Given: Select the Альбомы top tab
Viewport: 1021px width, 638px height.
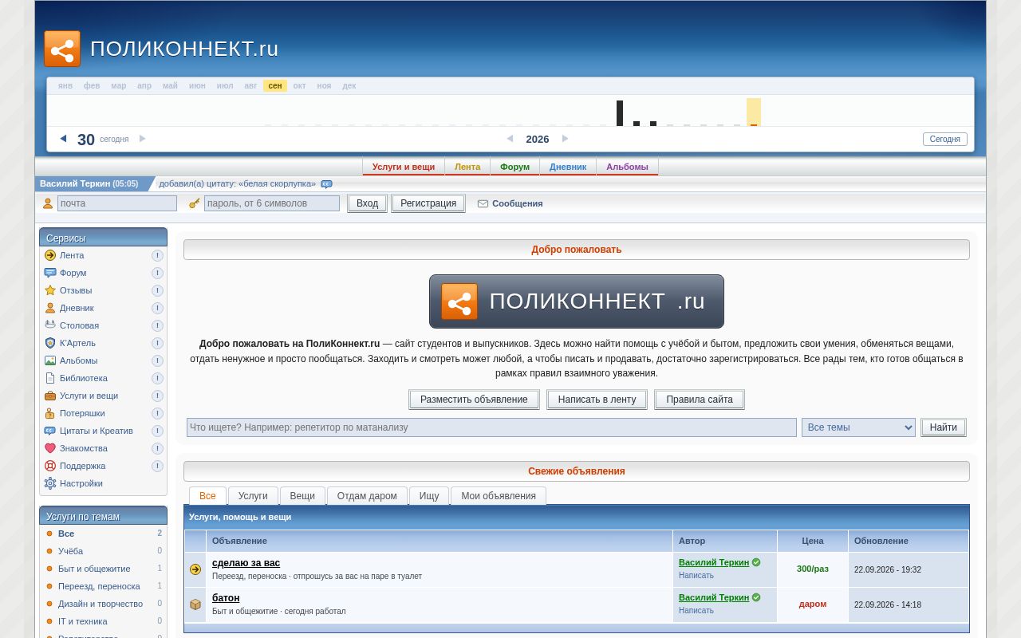Looking at the screenshot, I should coord(627,167).
